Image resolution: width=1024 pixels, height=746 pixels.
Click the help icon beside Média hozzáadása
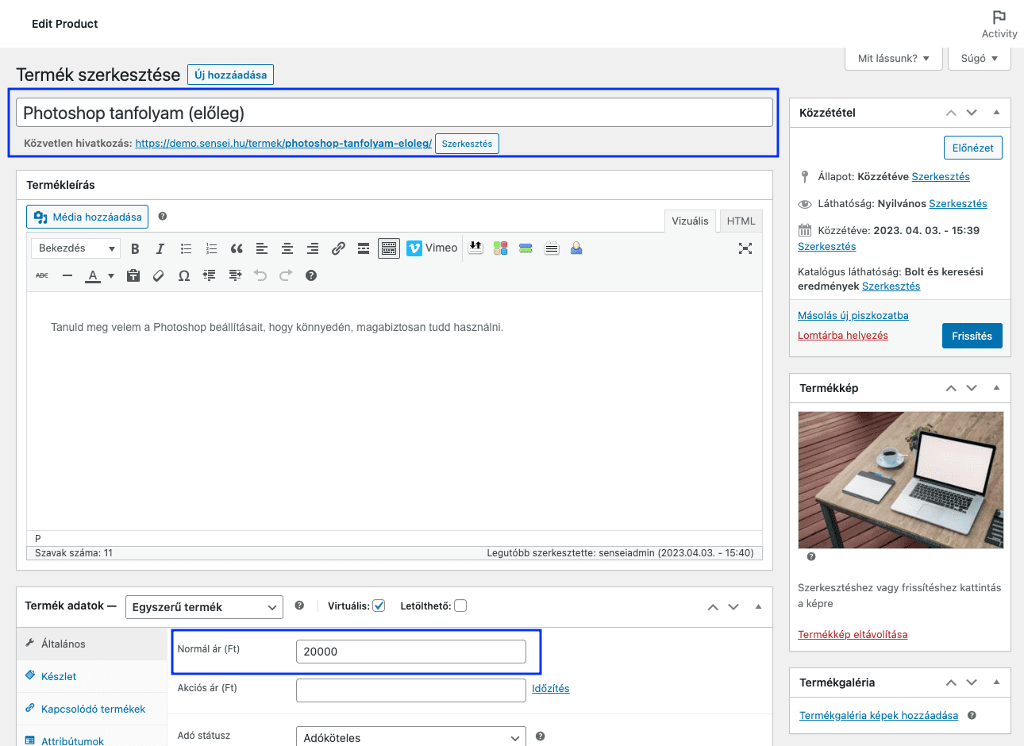163,216
